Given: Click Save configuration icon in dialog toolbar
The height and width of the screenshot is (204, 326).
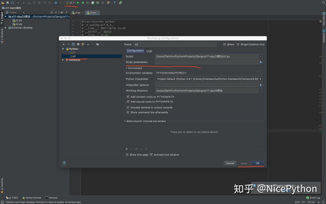Looking at the screenshot, I should (x=78, y=44).
